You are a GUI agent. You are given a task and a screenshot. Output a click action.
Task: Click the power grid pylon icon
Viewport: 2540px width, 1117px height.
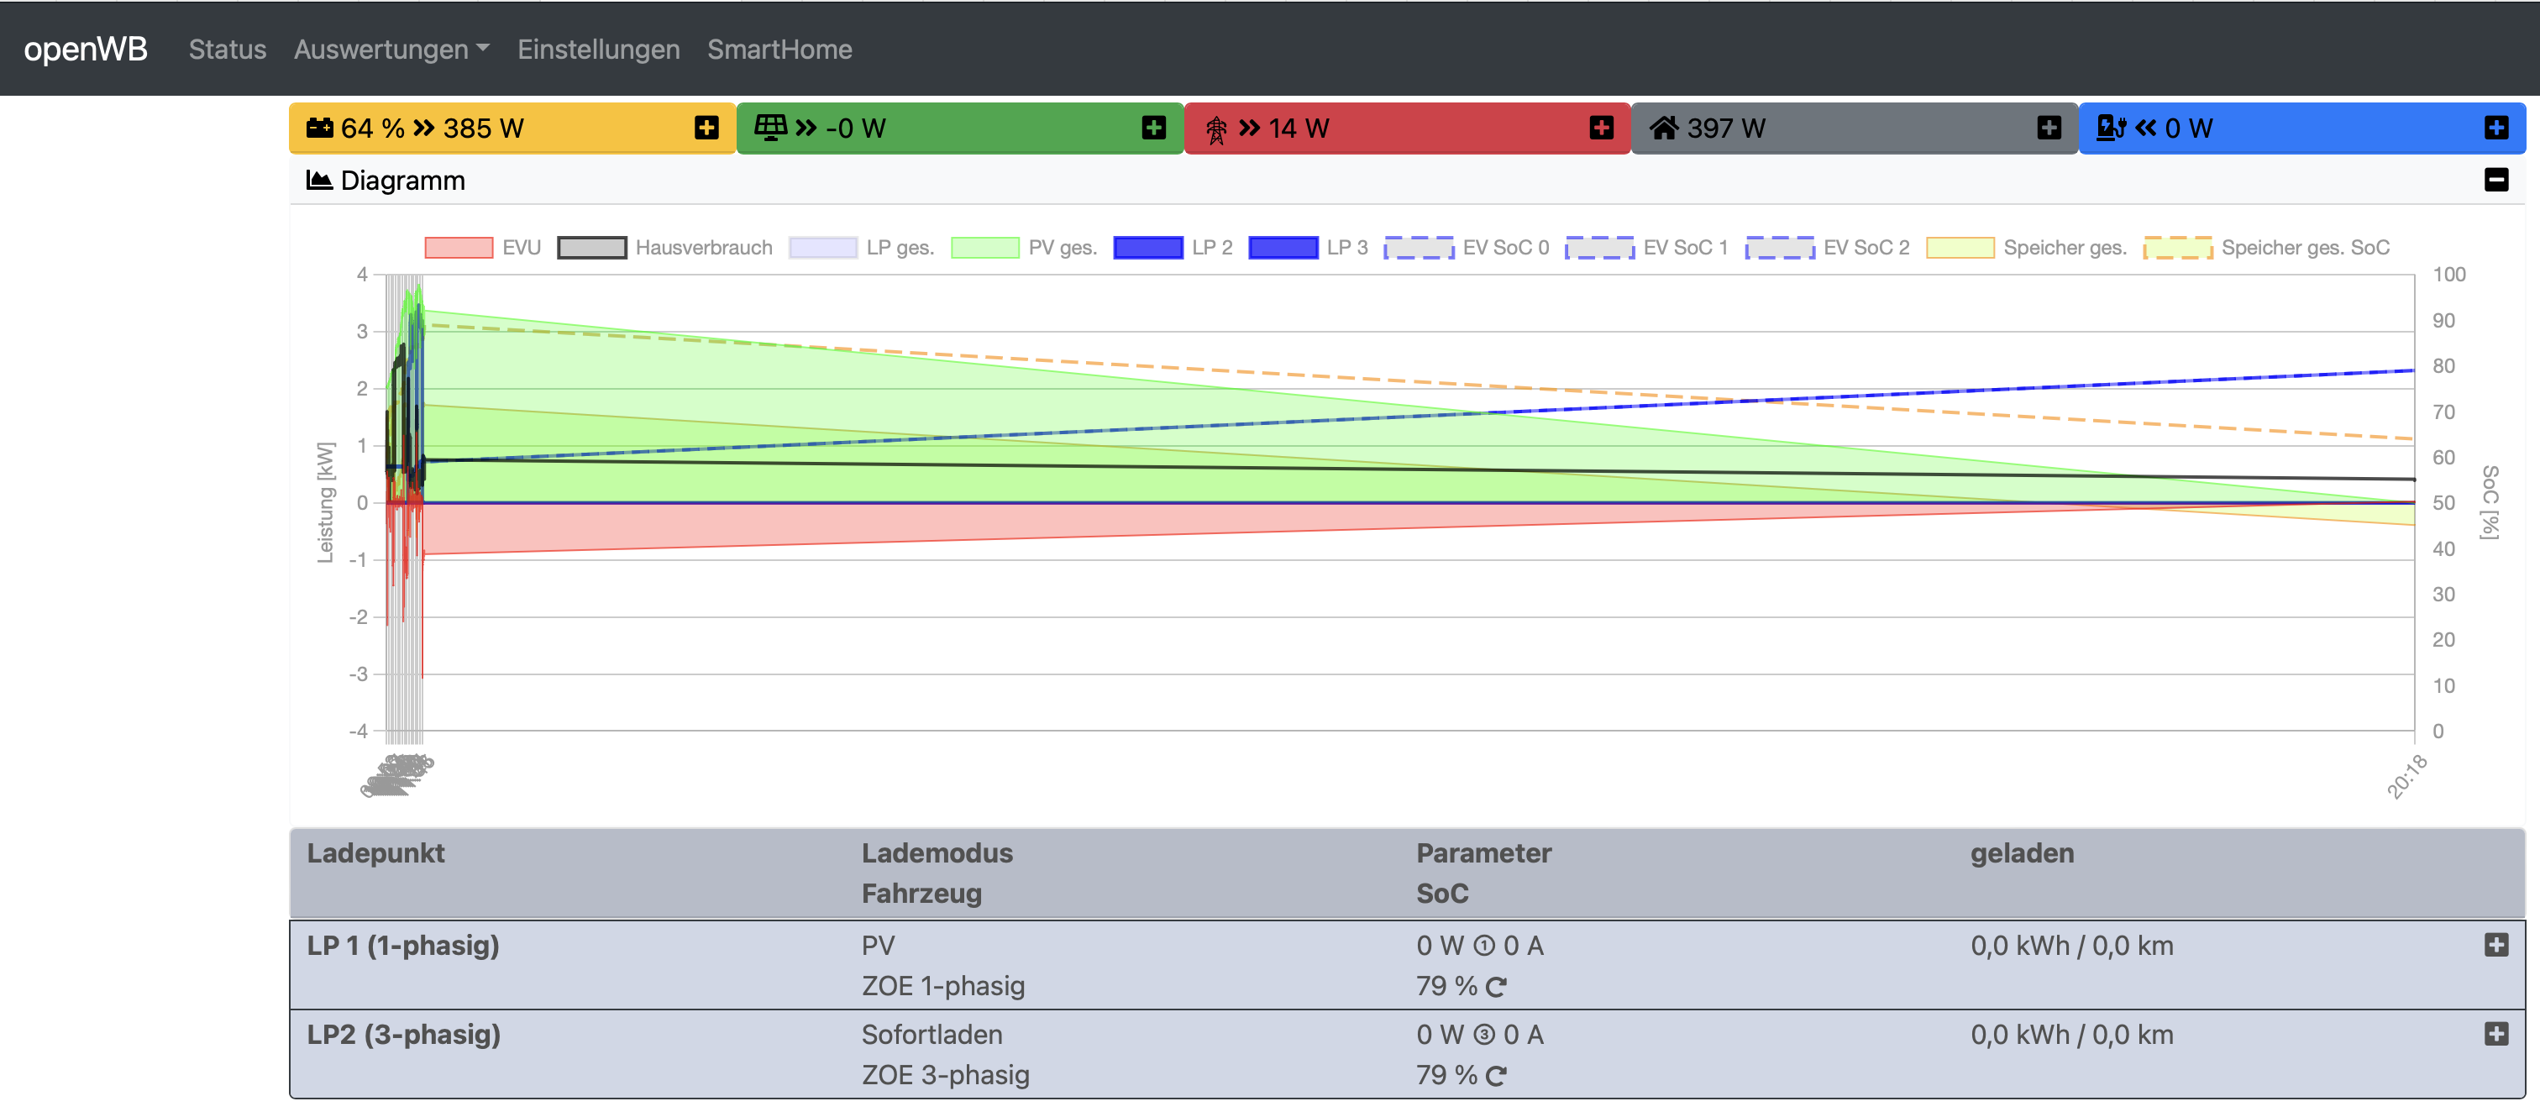click(1215, 129)
